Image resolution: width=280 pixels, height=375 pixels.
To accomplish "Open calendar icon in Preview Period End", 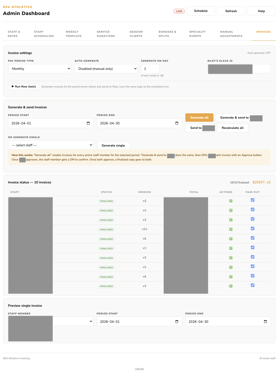I will [x=265, y=322].
